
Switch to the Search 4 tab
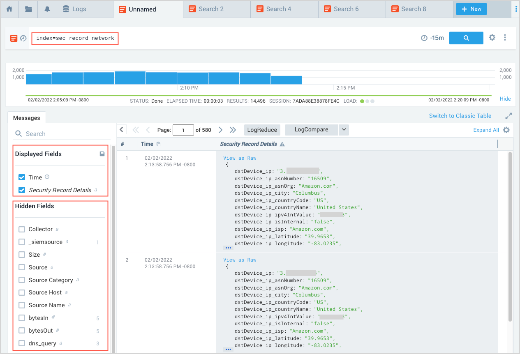point(278,9)
